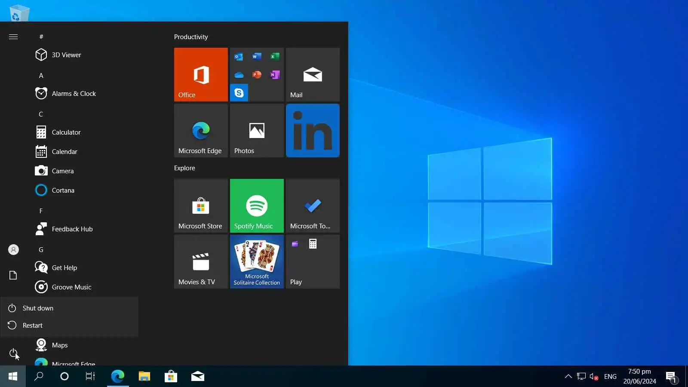Viewport: 688px width, 387px height.
Task: Click the Explore group heading
Action: coord(184,168)
